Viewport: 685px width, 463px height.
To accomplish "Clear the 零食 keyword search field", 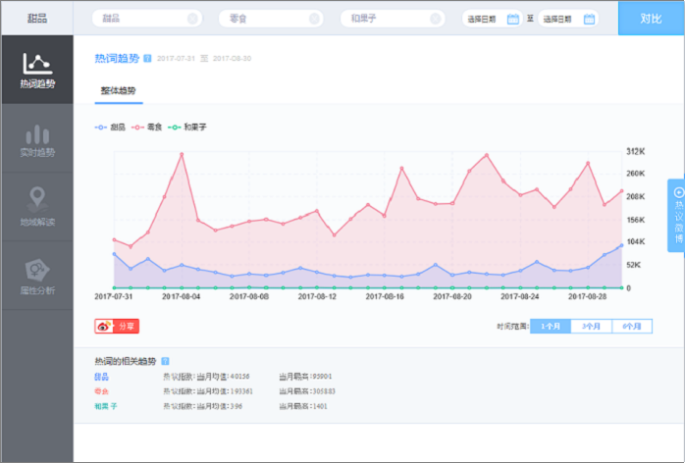I will (x=314, y=19).
